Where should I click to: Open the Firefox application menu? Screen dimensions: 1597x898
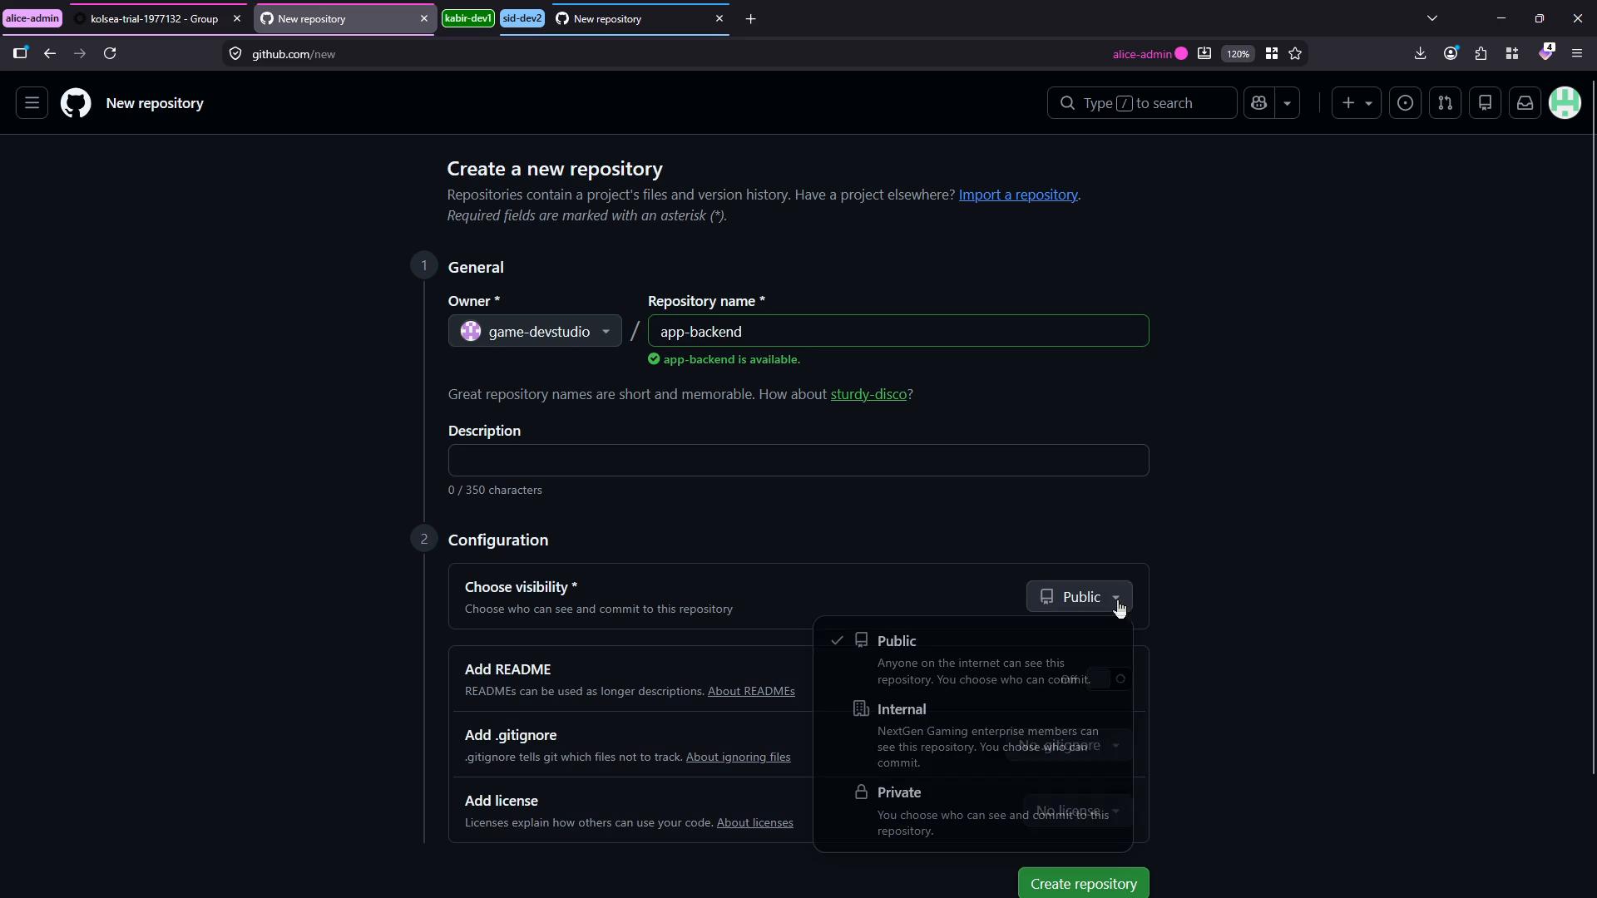[x=1577, y=53]
